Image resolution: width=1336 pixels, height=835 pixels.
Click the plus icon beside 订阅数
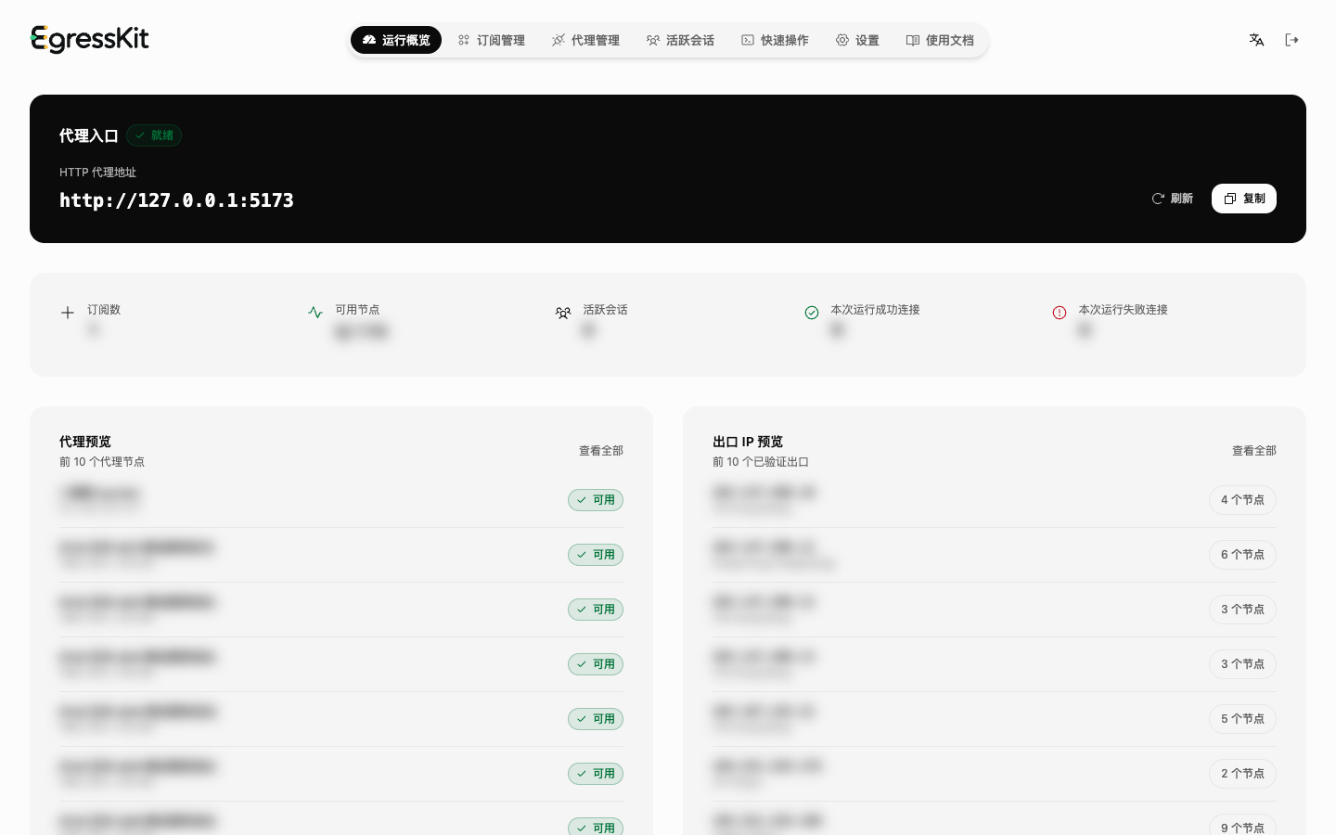pyautogui.click(x=68, y=313)
